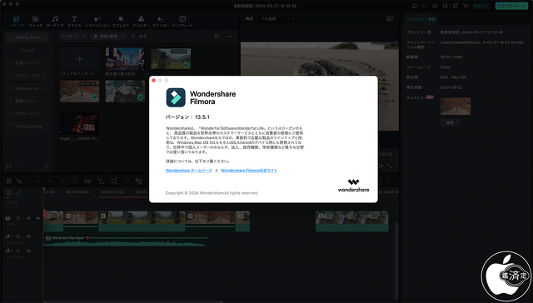Image resolution: width=533 pixels, height=303 pixels.
Task: Open the media filter/sort icon
Action: (217, 37)
